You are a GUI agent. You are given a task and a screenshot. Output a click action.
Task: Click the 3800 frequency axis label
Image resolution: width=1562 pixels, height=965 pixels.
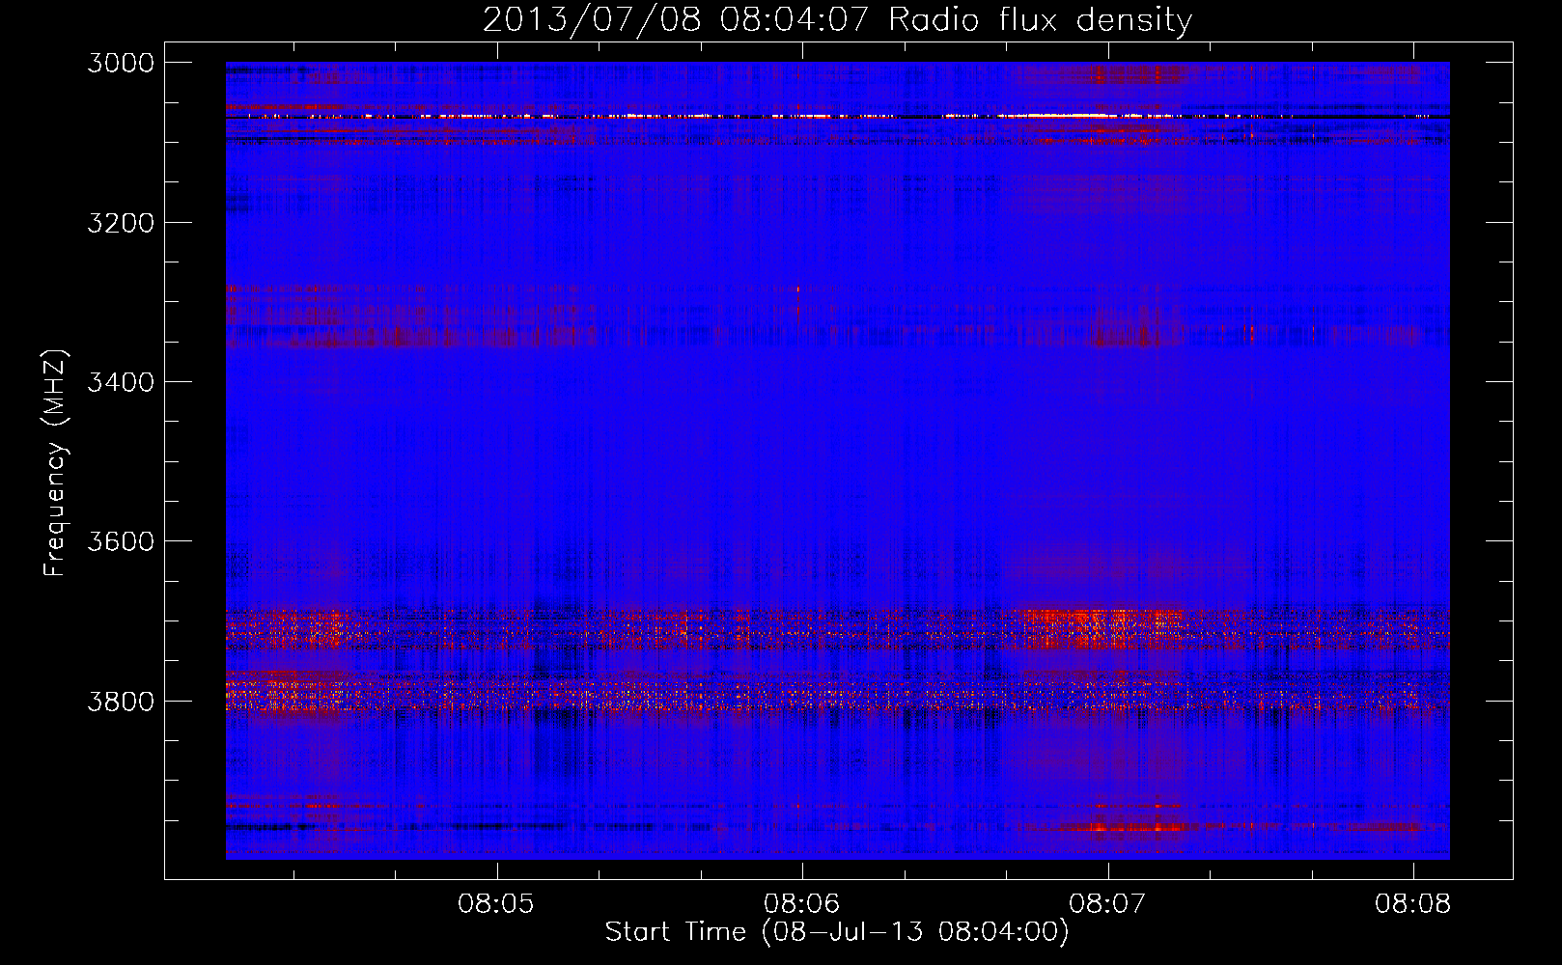click(121, 702)
